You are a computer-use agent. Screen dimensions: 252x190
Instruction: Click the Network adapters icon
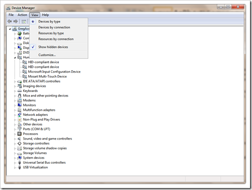pyautogui.click(x=19, y=115)
